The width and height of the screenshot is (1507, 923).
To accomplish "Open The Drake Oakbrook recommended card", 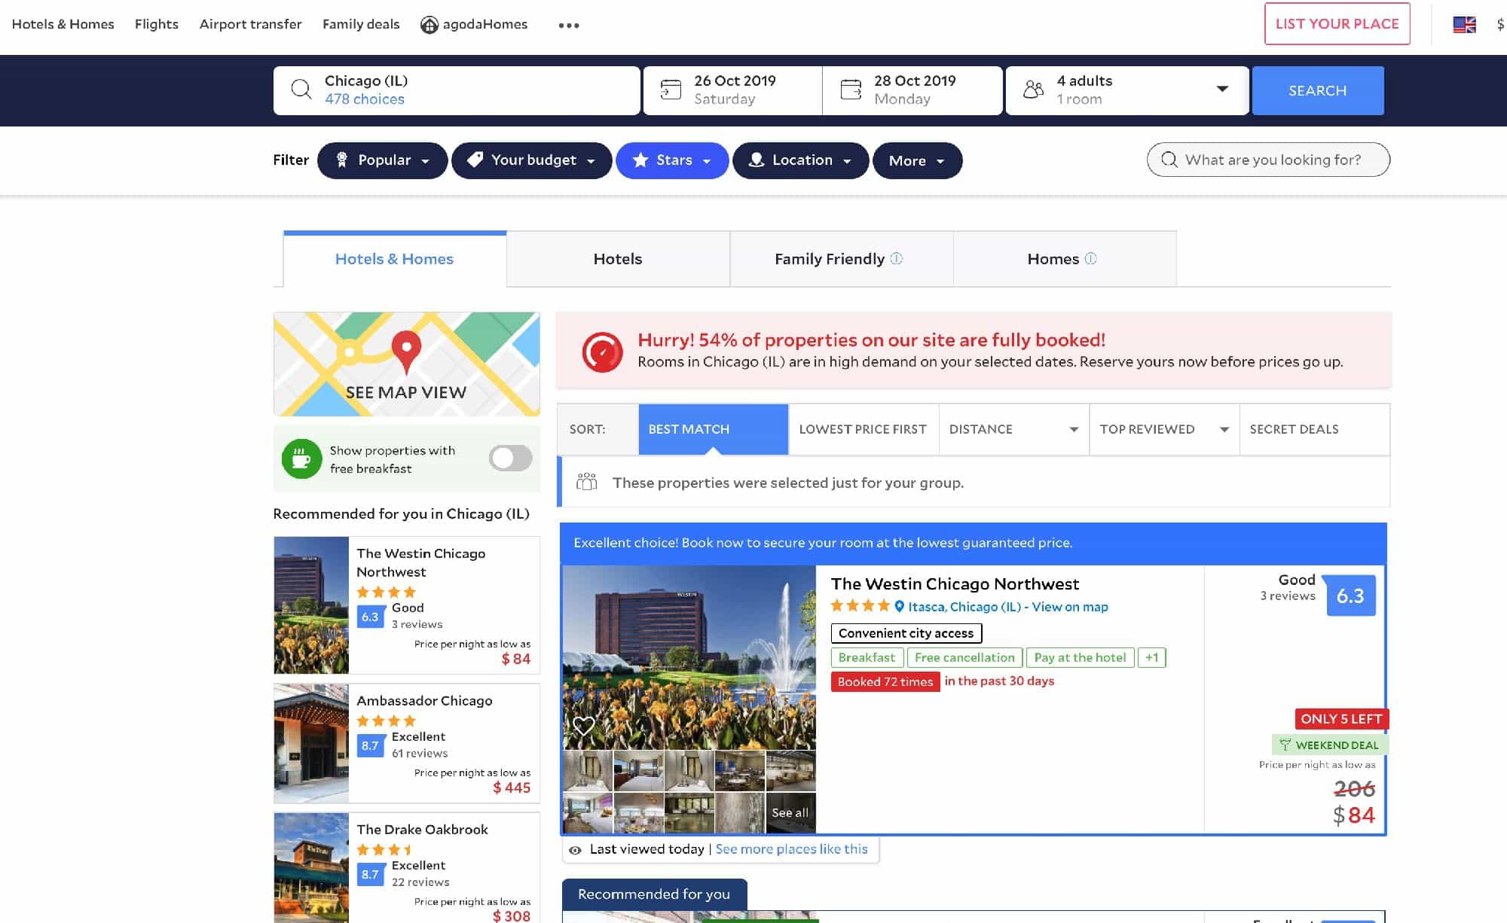I will (x=406, y=868).
